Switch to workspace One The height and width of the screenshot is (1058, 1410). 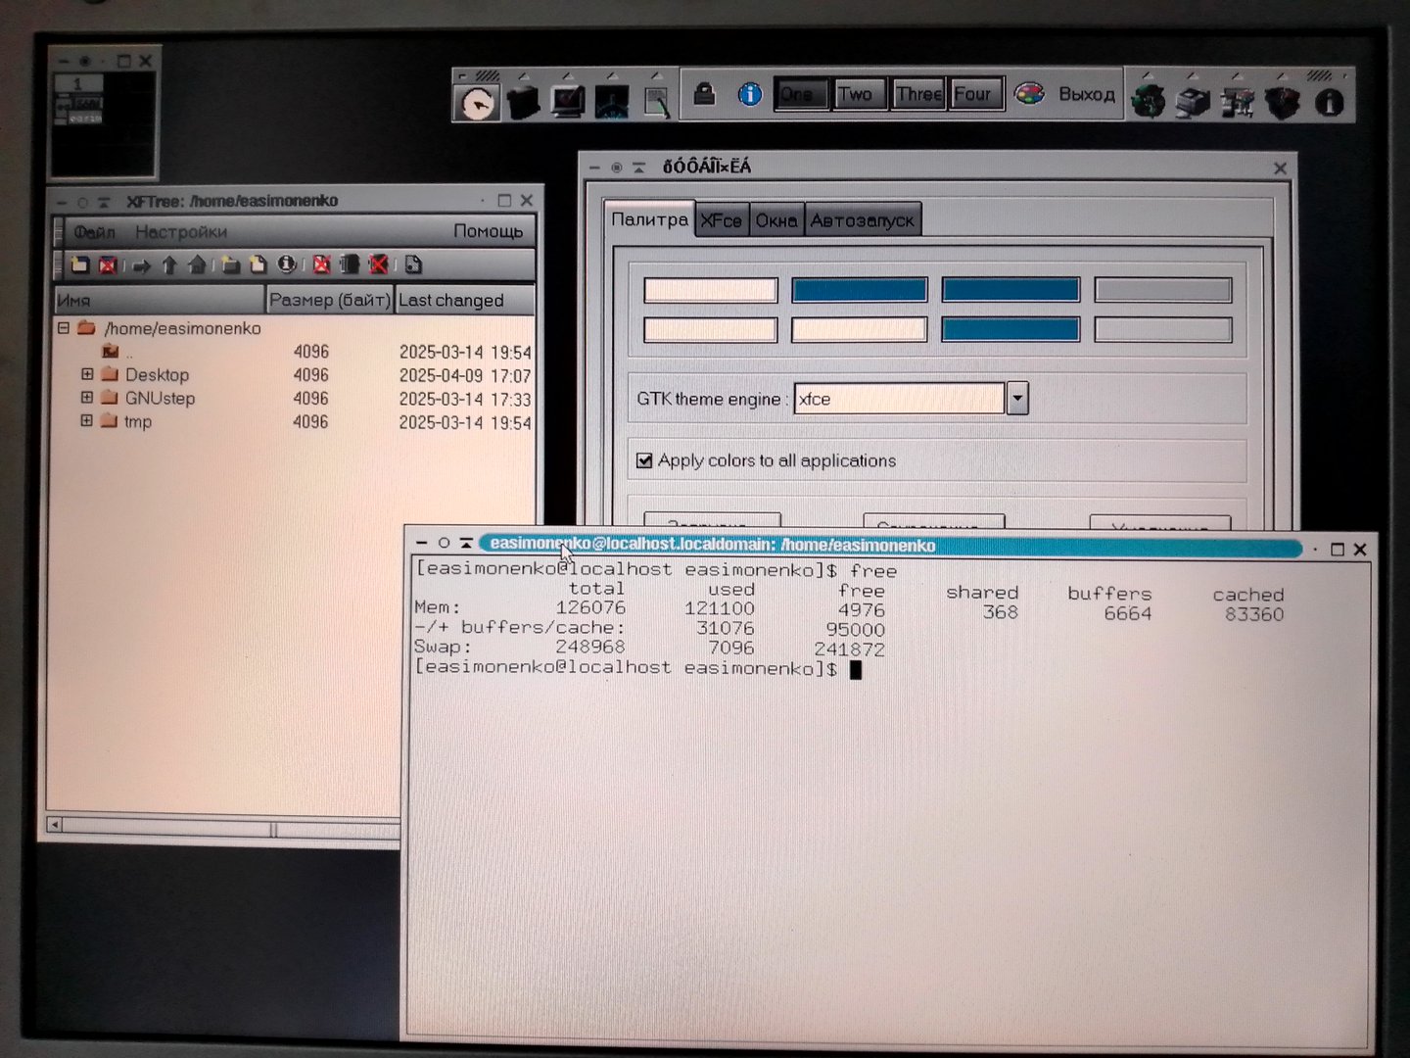click(801, 94)
